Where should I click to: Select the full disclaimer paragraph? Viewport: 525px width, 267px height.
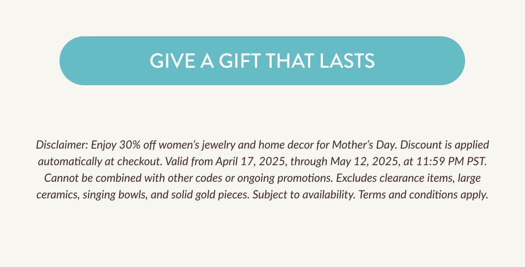262,170
